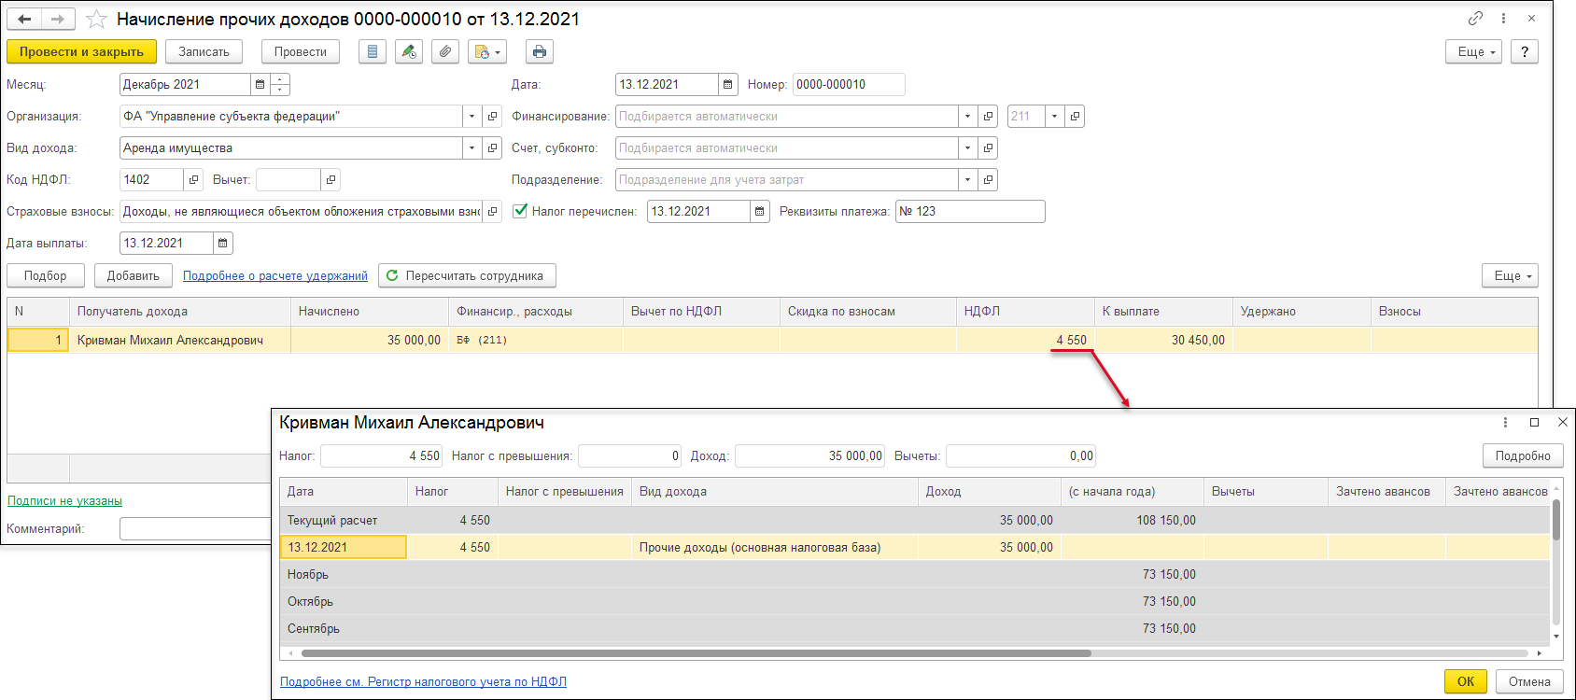Select Кривман Михаил Александрович row
1576x700 pixels.
pos(772,341)
